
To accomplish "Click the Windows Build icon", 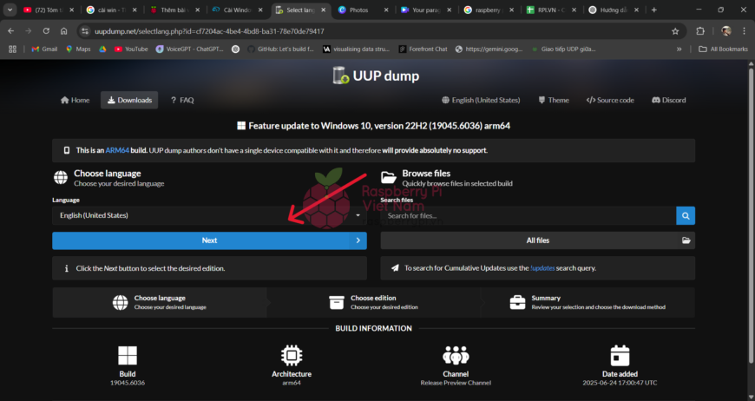I will click(x=128, y=356).
